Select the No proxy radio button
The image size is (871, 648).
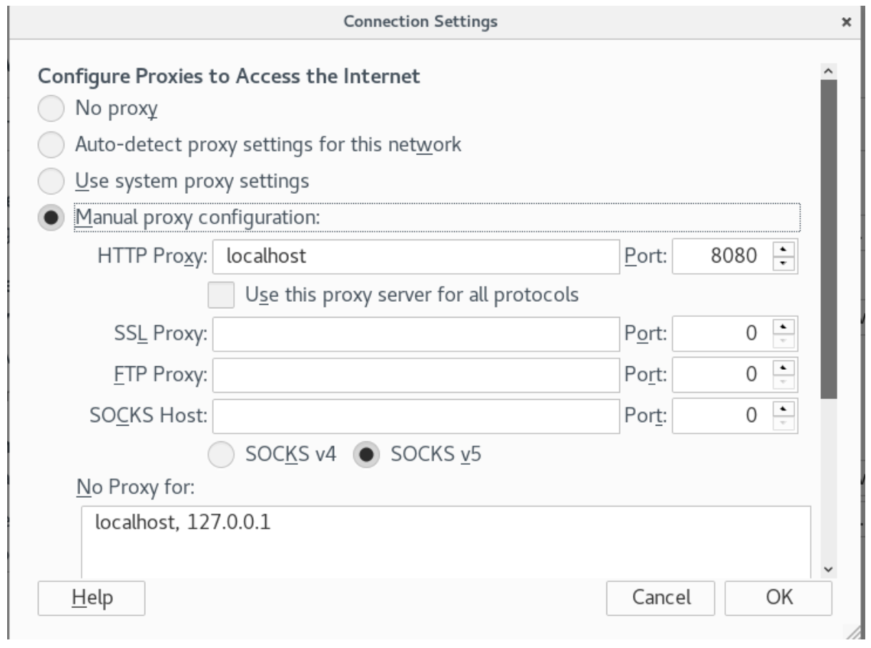(51, 109)
